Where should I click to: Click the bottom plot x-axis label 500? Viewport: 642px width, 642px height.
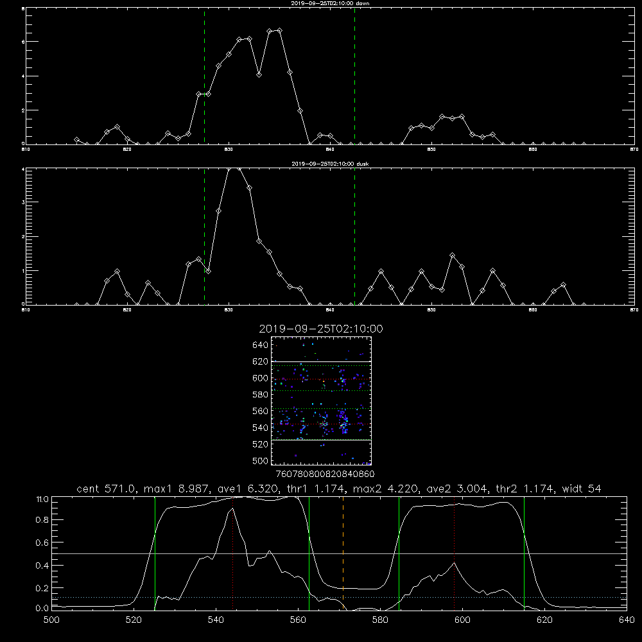click(x=51, y=620)
